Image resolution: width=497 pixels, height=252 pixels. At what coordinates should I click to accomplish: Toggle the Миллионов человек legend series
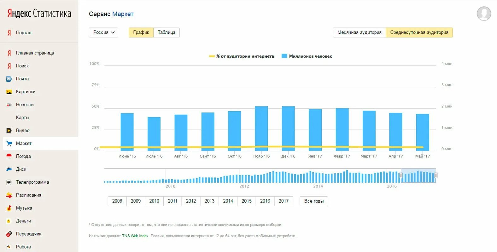tap(307, 56)
